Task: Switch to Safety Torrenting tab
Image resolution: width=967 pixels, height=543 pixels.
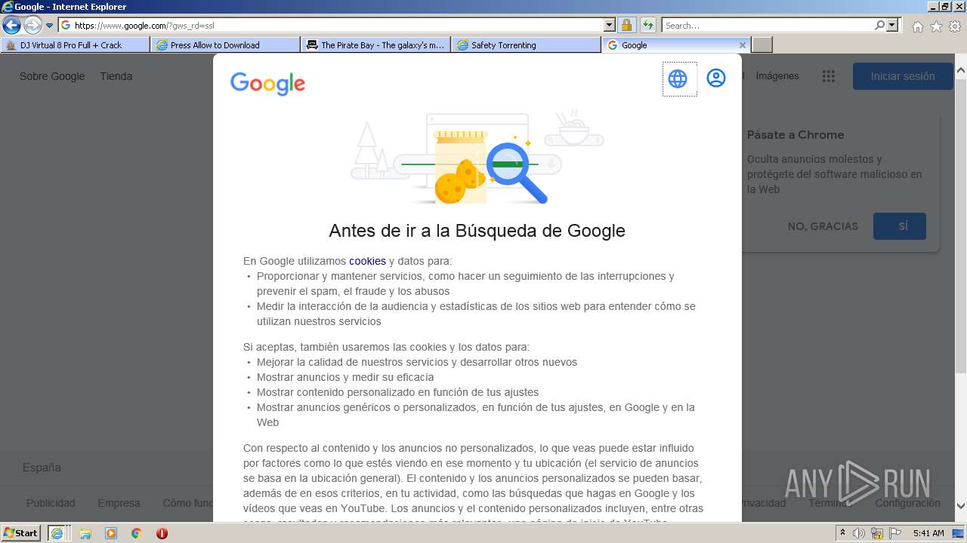Action: coord(526,45)
